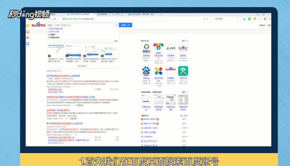Click the yellow star favorites sidebar icon
290x166 pixels.
(28, 26)
